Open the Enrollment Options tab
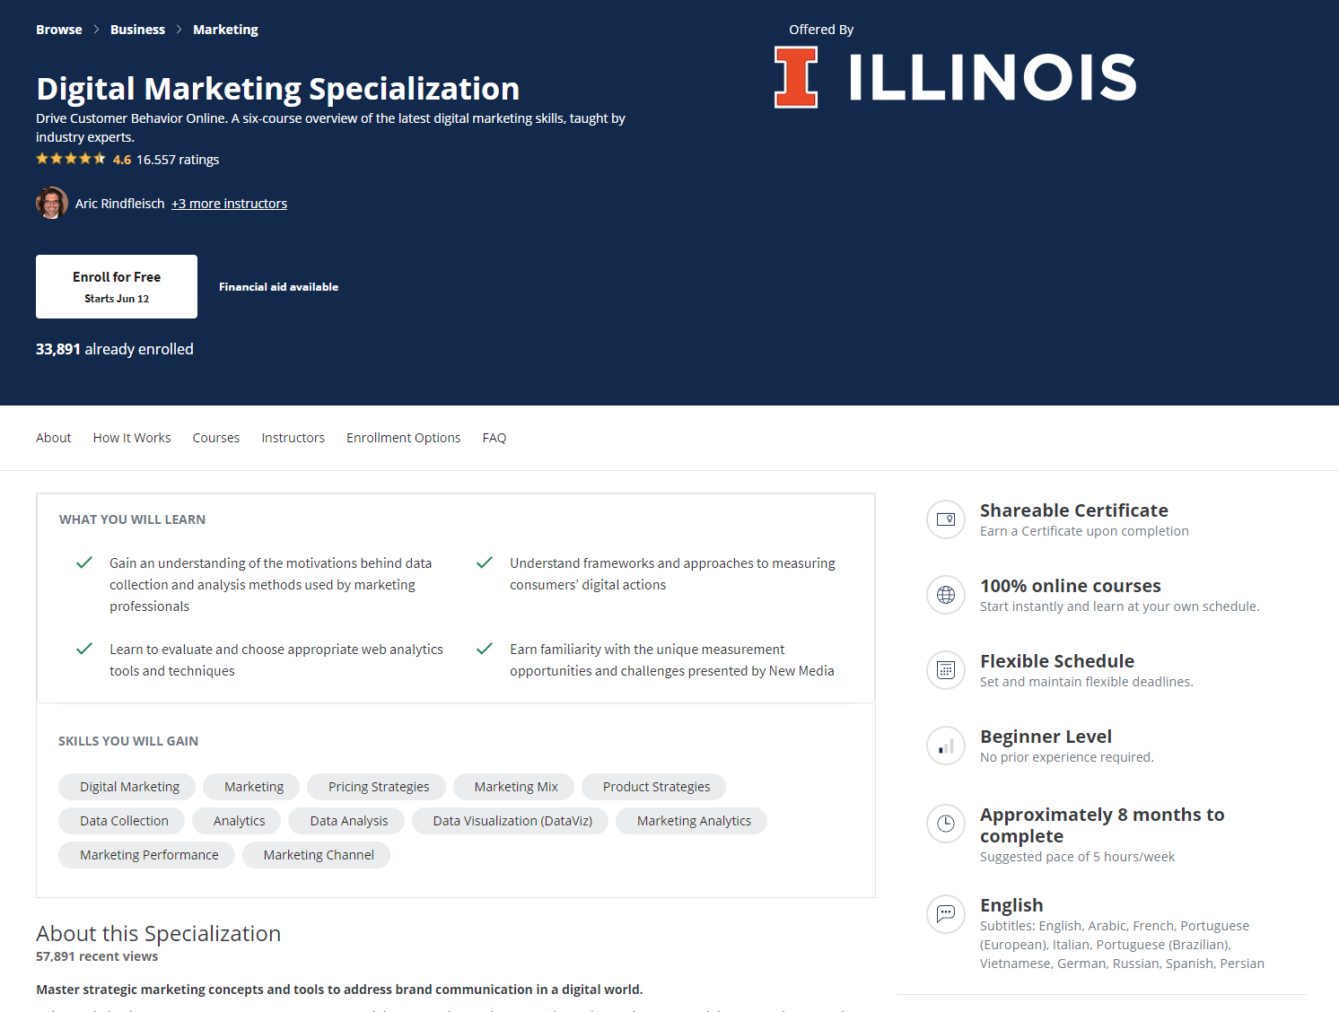The width and height of the screenshot is (1339, 1012). coord(404,438)
